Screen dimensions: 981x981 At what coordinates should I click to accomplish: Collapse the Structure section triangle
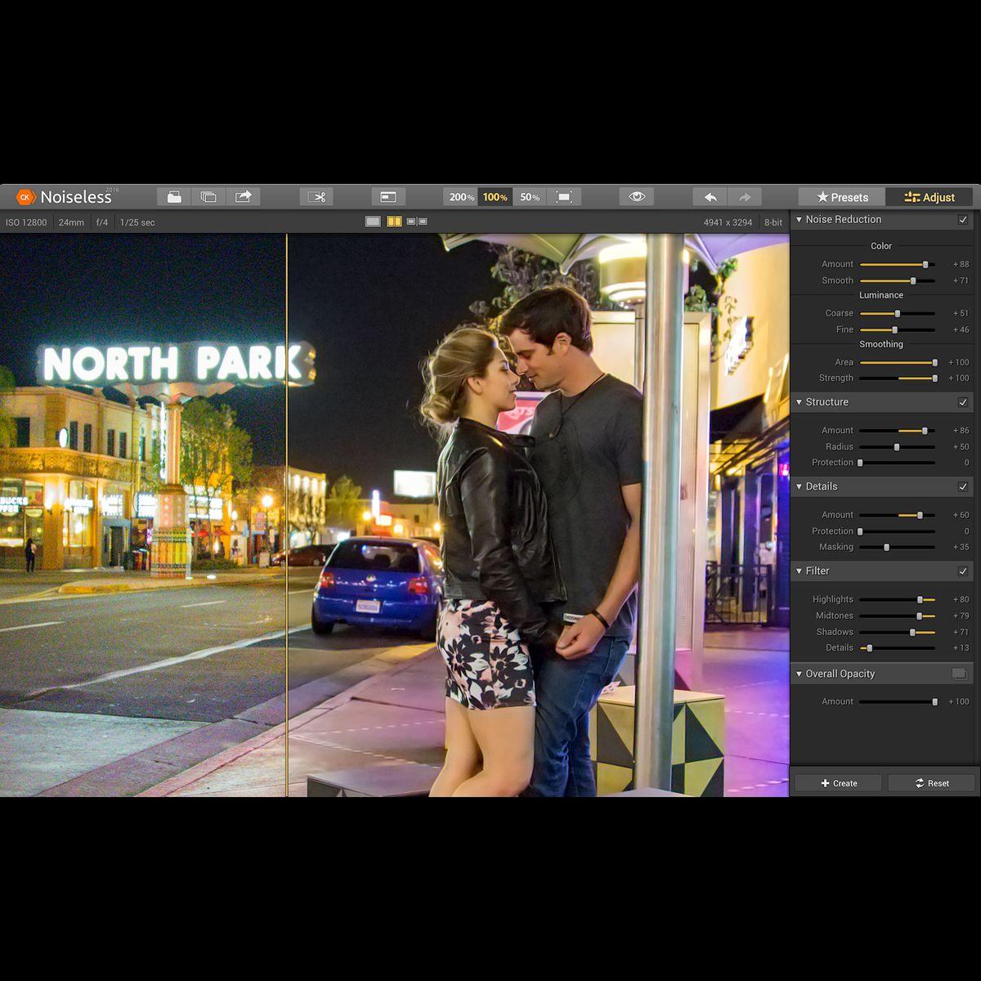coord(799,402)
